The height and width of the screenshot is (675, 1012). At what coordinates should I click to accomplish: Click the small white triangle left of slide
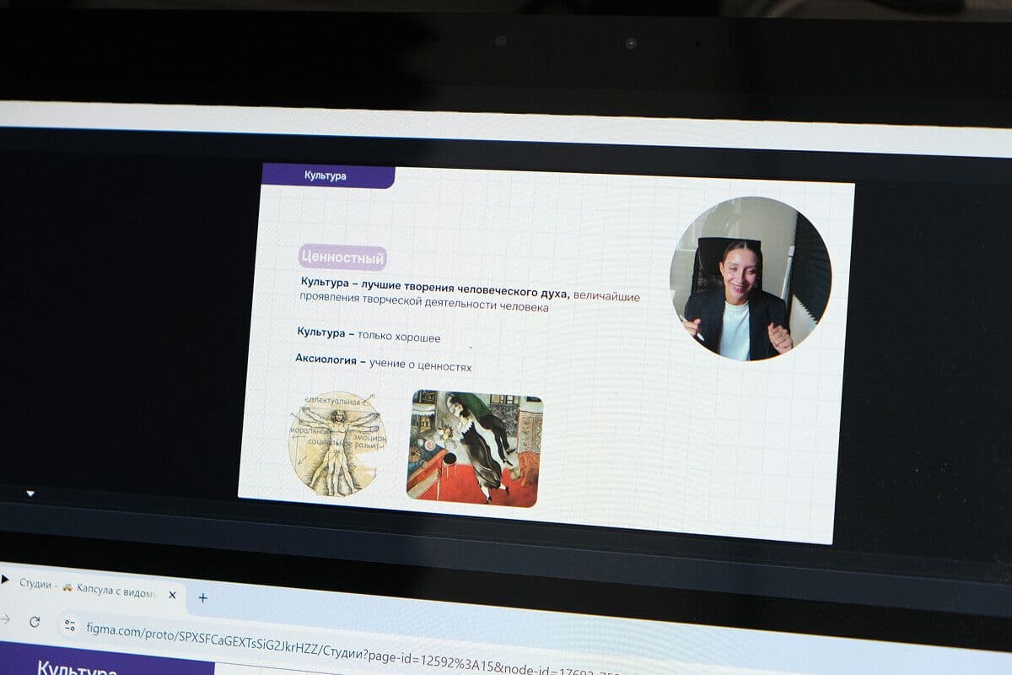click(x=30, y=494)
